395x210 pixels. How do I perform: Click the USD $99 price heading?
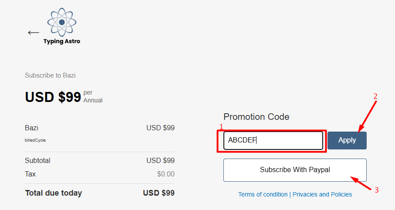[53, 97]
